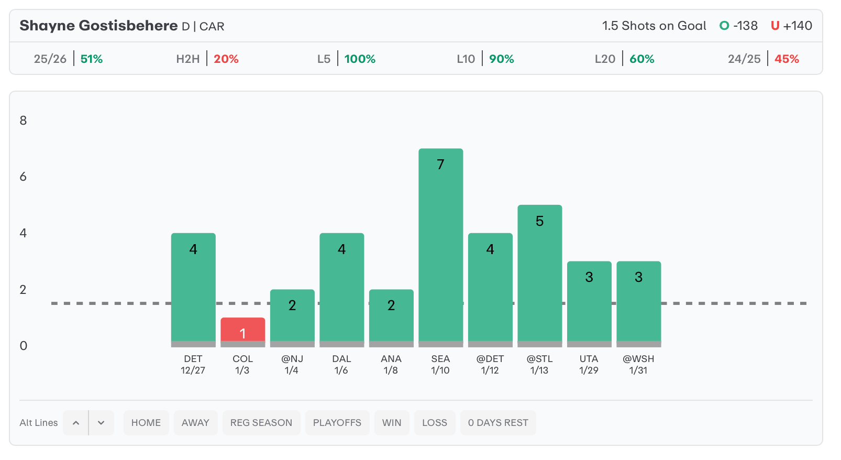
Task: Select the Over -138 odds
Action: click(x=739, y=26)
